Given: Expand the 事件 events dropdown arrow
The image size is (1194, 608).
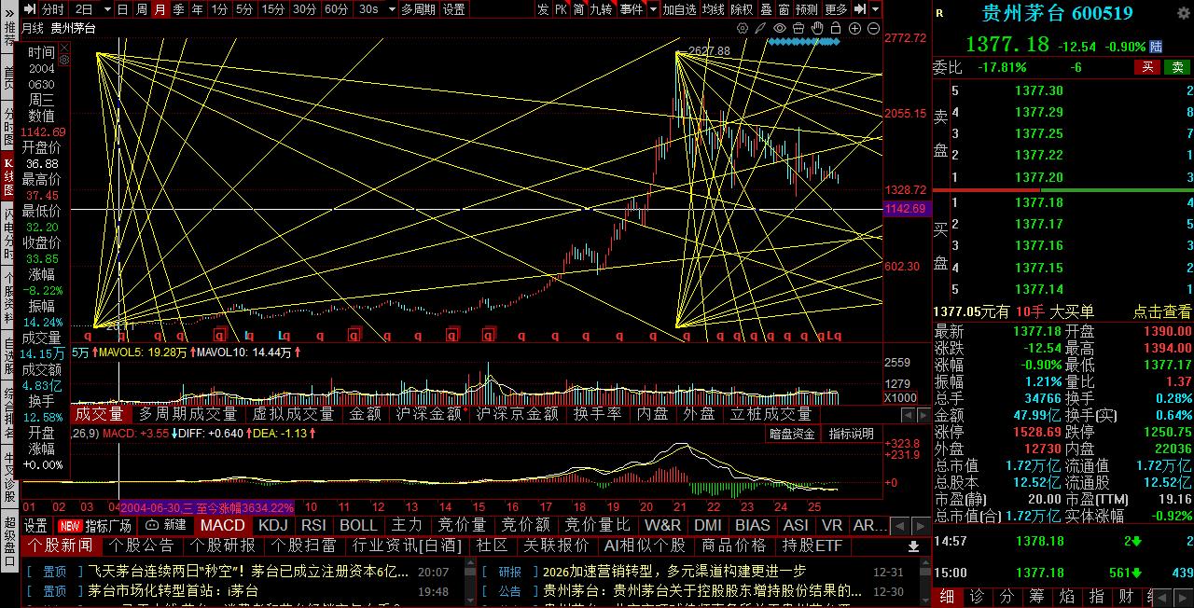Looking at the screenshot, I should (x=651, y=9).
